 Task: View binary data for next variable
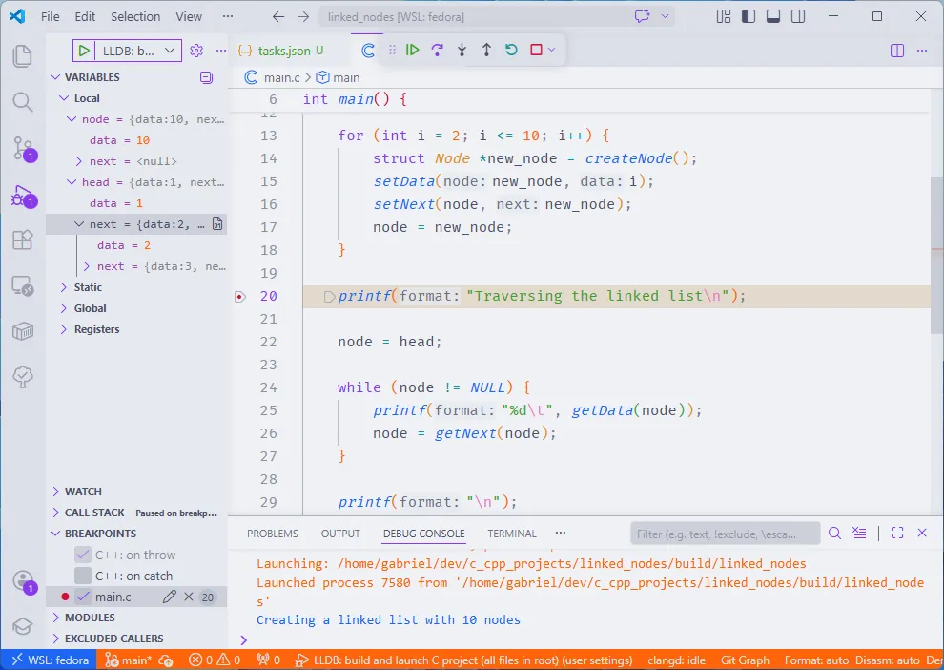217,224
